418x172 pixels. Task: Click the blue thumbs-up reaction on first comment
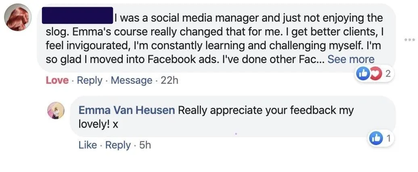(x=363, y=74)
